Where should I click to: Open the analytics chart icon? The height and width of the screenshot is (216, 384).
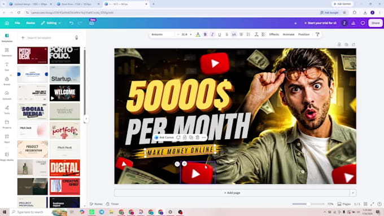(354, 23)
